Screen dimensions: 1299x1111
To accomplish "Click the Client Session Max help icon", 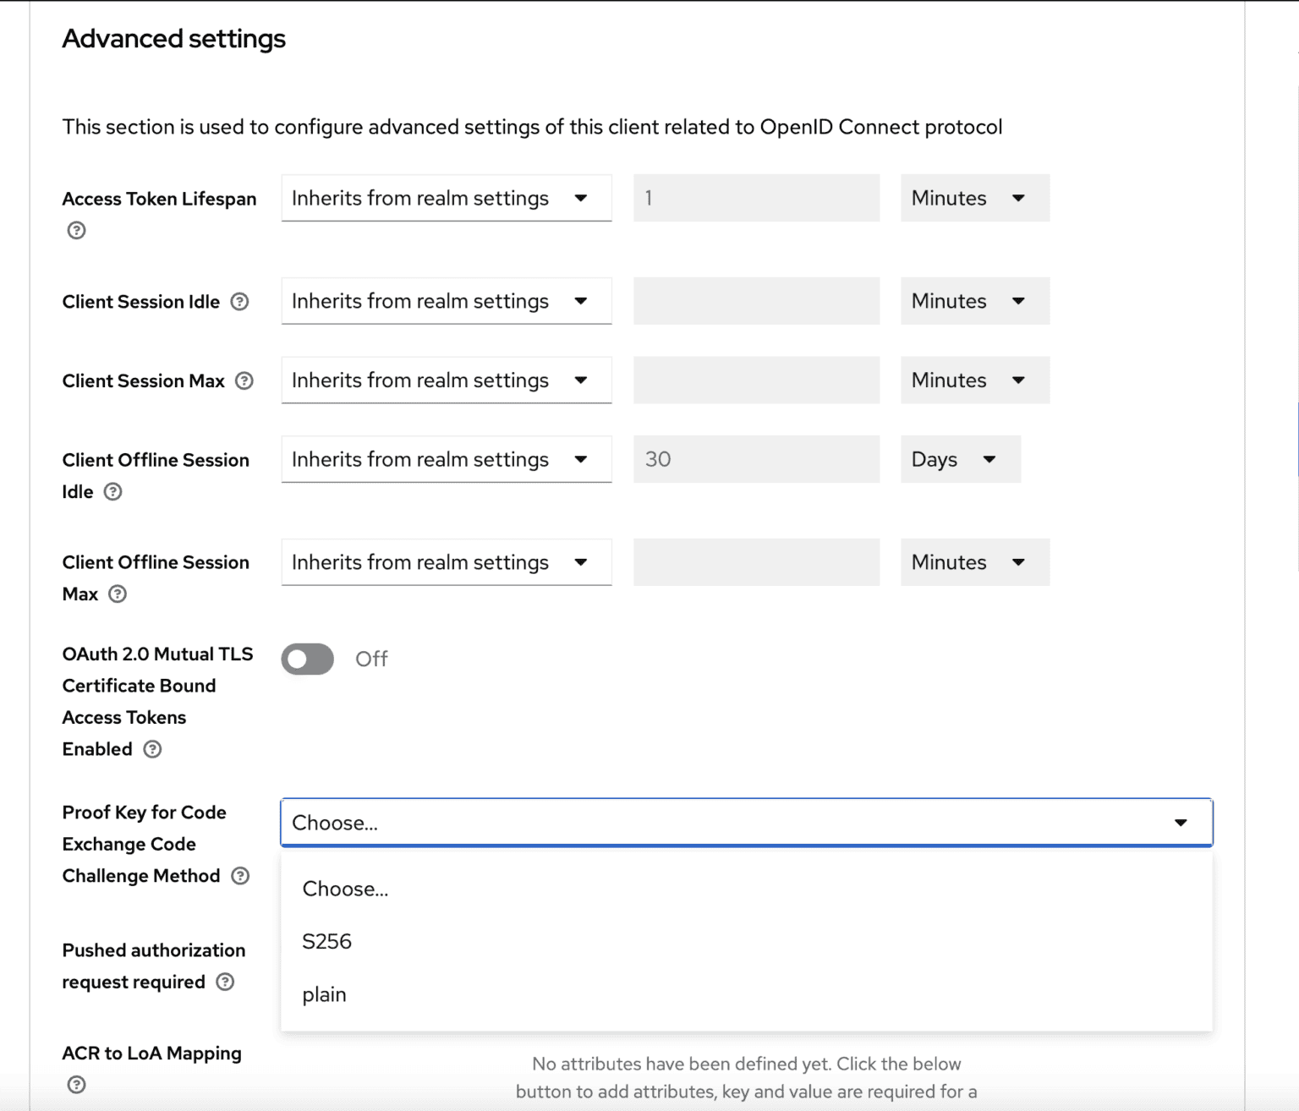I will click(x=244, y=380).
